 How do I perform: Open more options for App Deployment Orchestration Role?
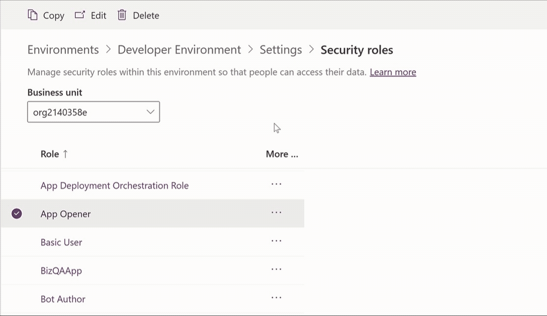click(276, 185)
